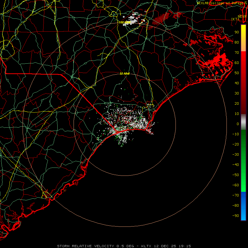Click the 40 value on velocity scale
248x248 pixels.
click(237, 83)
